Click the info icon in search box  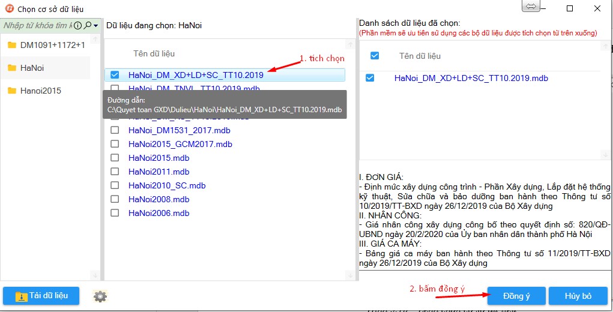[77, 26]
